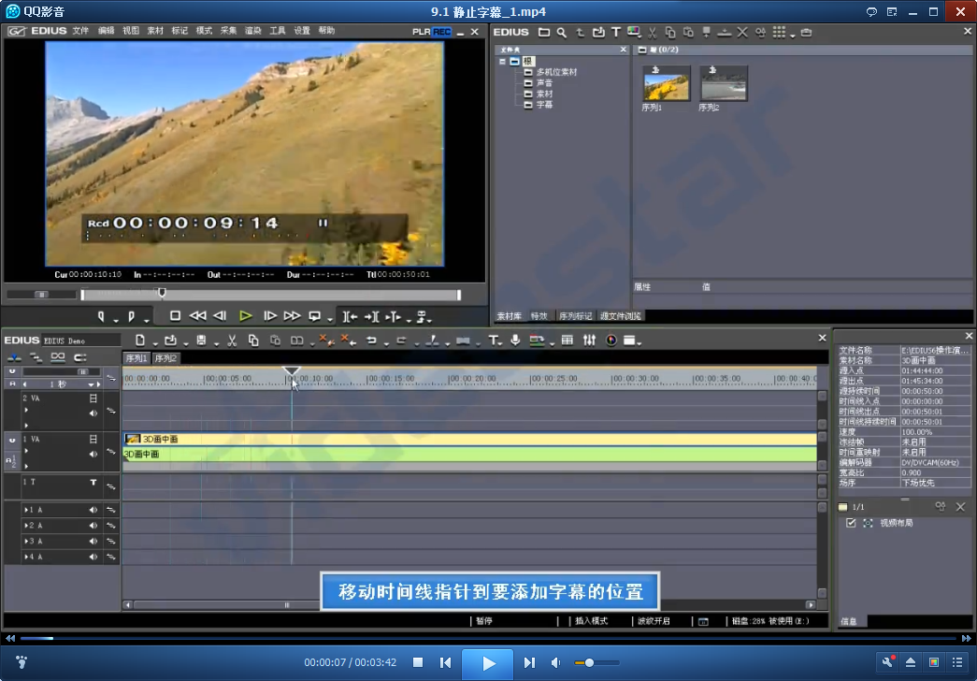Click the new folder icon in the bin toolbar
Screen dimensions: 977x681
[544, 33]
